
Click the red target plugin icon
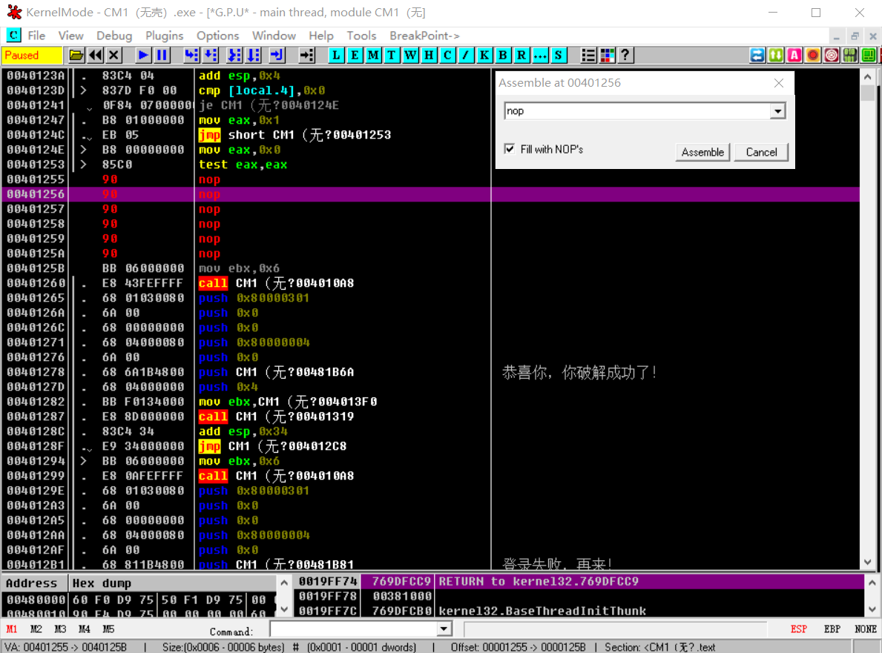(x=832, y=55)
